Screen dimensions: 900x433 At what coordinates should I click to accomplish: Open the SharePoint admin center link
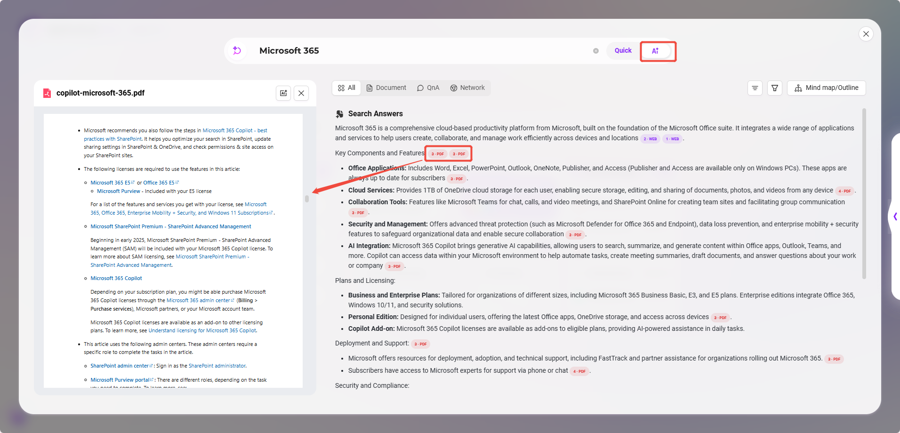pos(121,366)
